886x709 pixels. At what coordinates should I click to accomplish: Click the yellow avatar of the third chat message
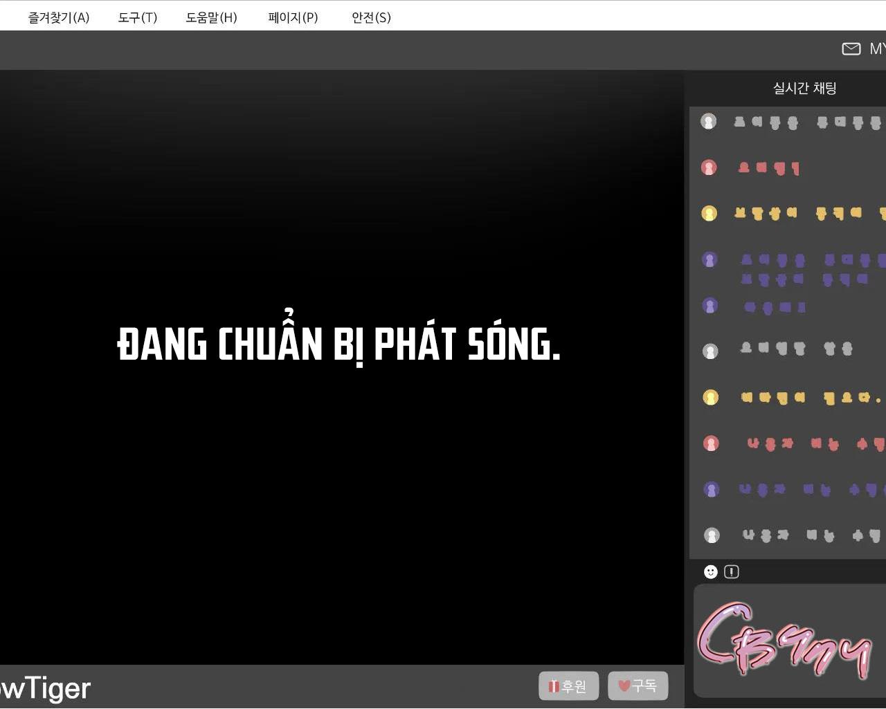tap(709, 213)
